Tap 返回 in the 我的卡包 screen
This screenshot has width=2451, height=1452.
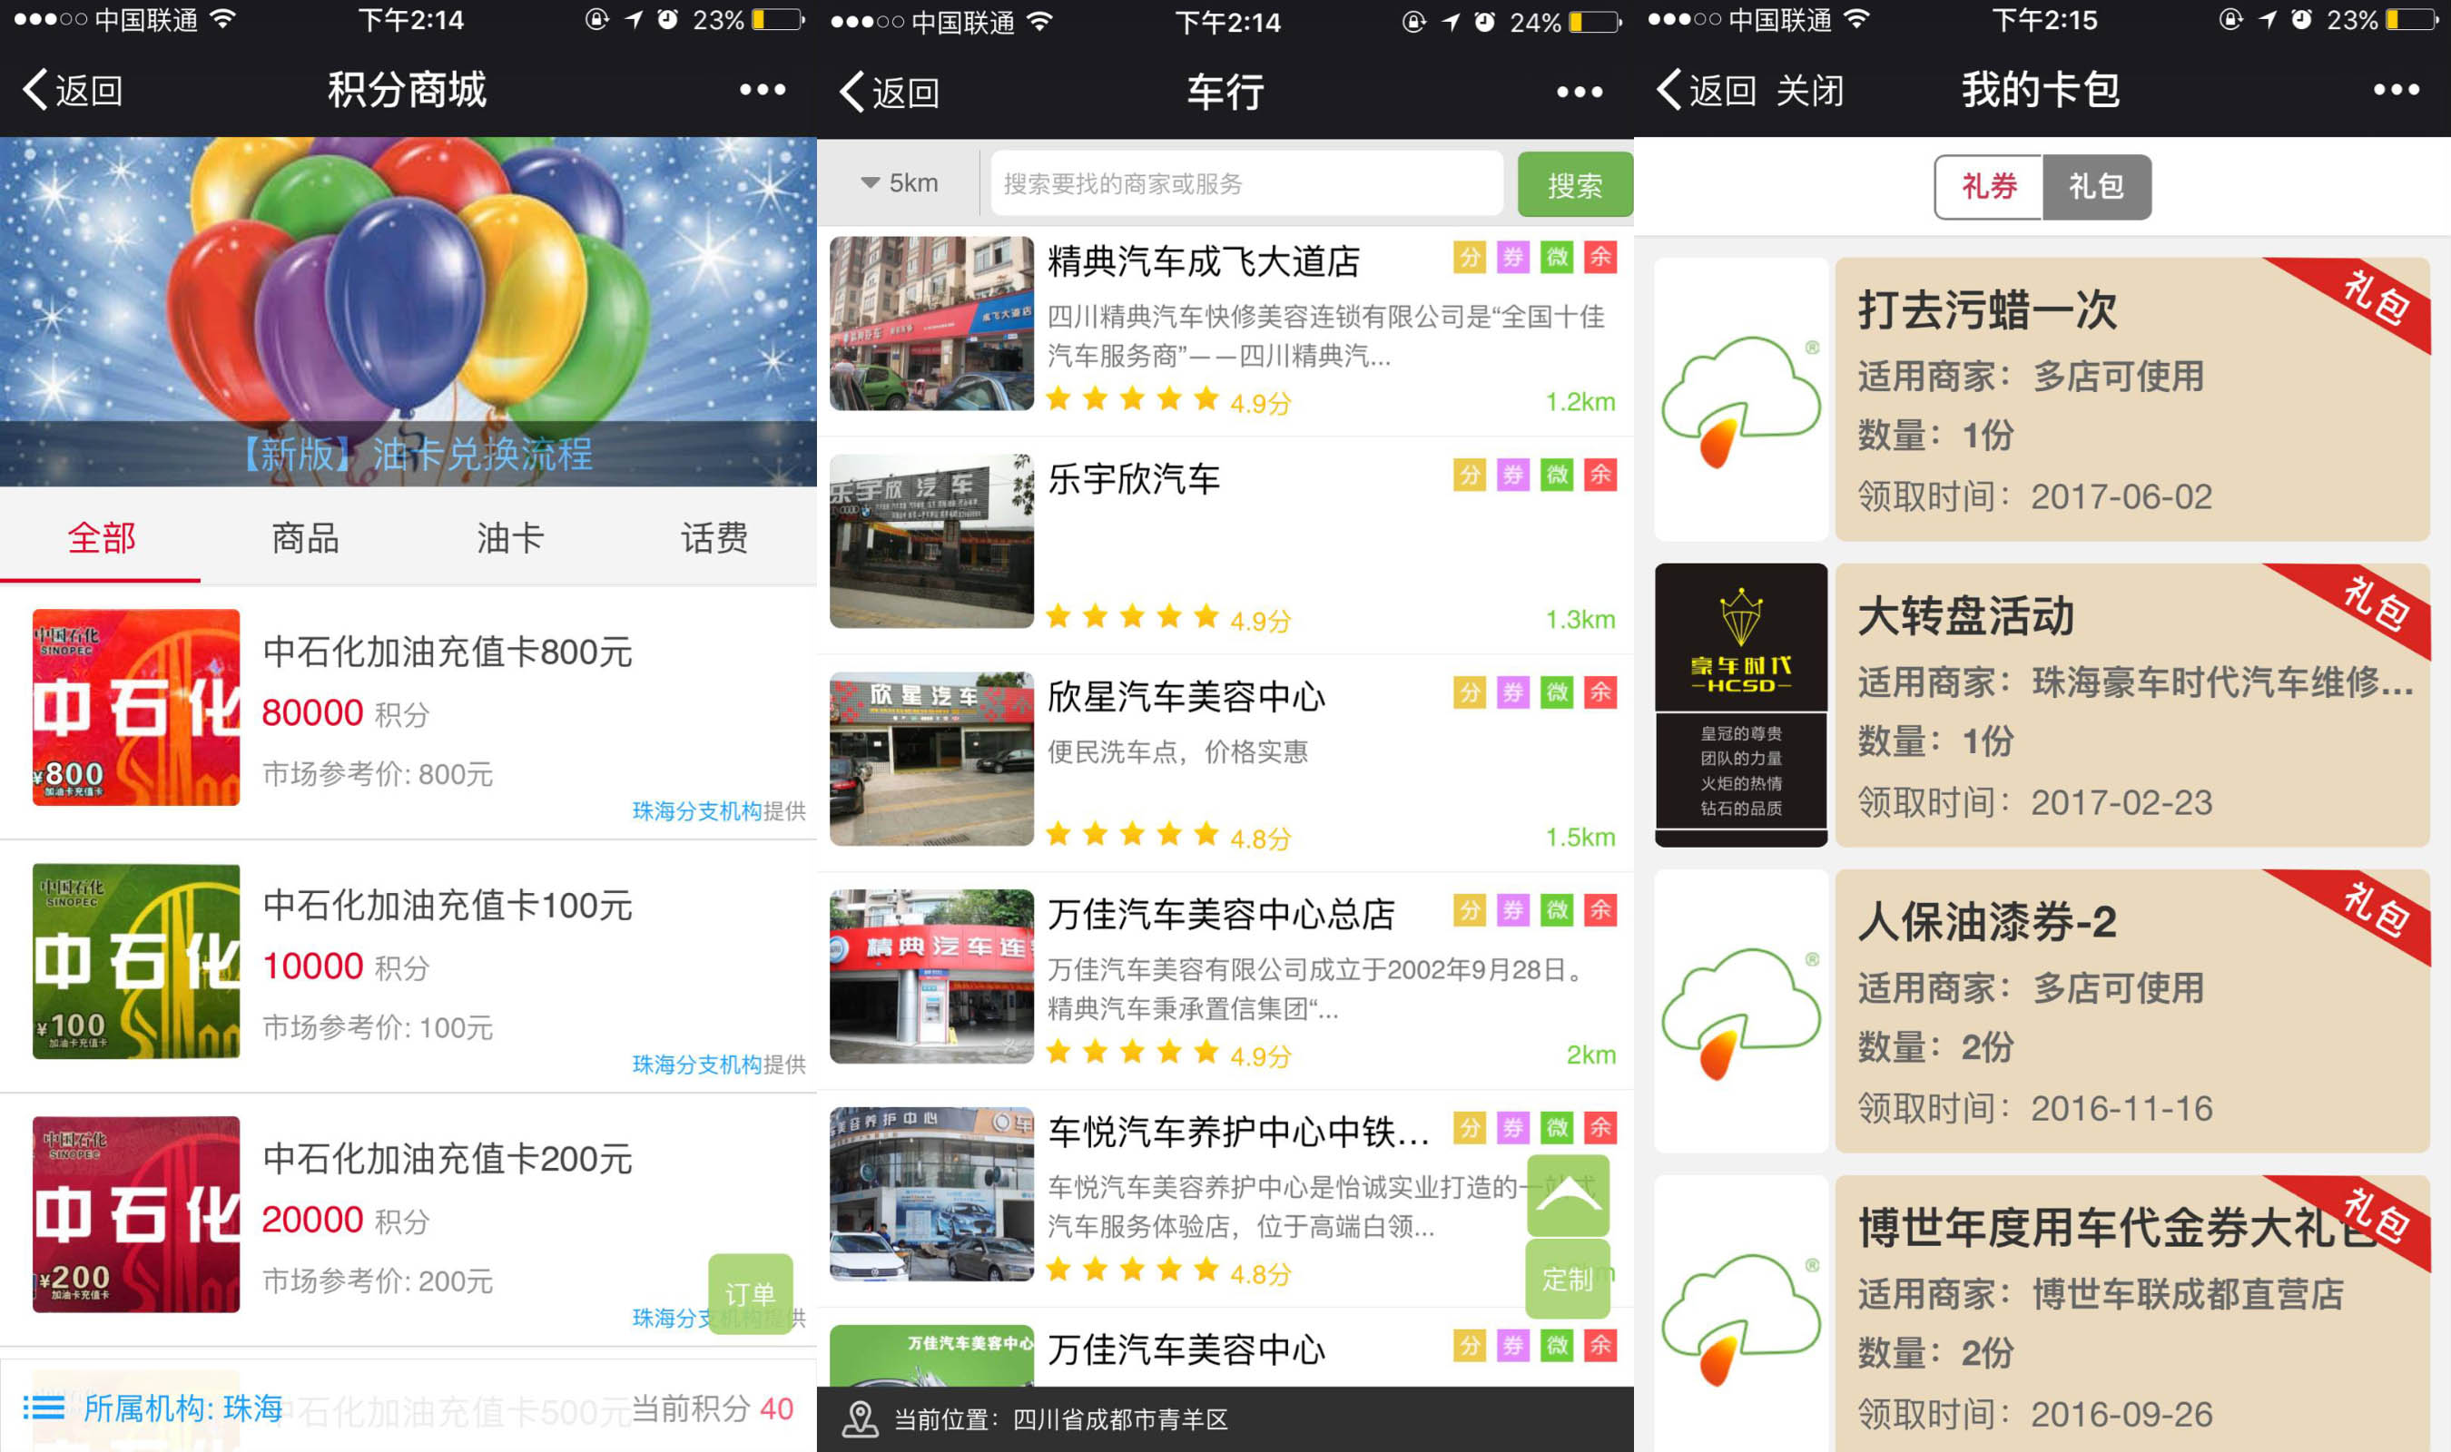click(1706, 90)
